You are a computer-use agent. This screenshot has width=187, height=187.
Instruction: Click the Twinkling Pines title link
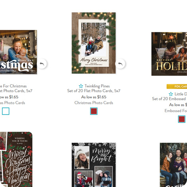(x=97, y=86)
